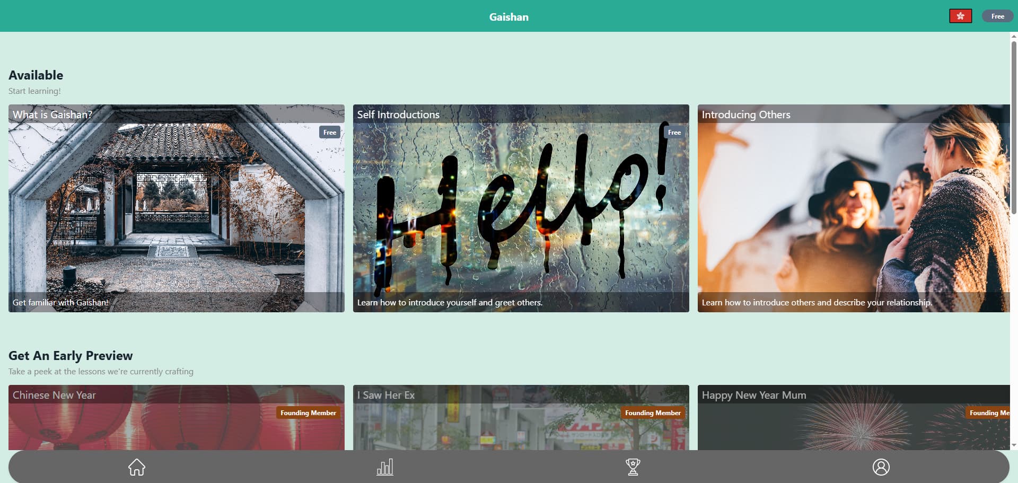This screenshot has height=483, width=1018.
Task: Click Free badge on 'What is Gaishan?' card
Action: (x=329, y=133)
